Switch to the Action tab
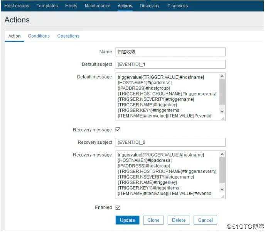This screenshot has width=268, height=233. 15,36
